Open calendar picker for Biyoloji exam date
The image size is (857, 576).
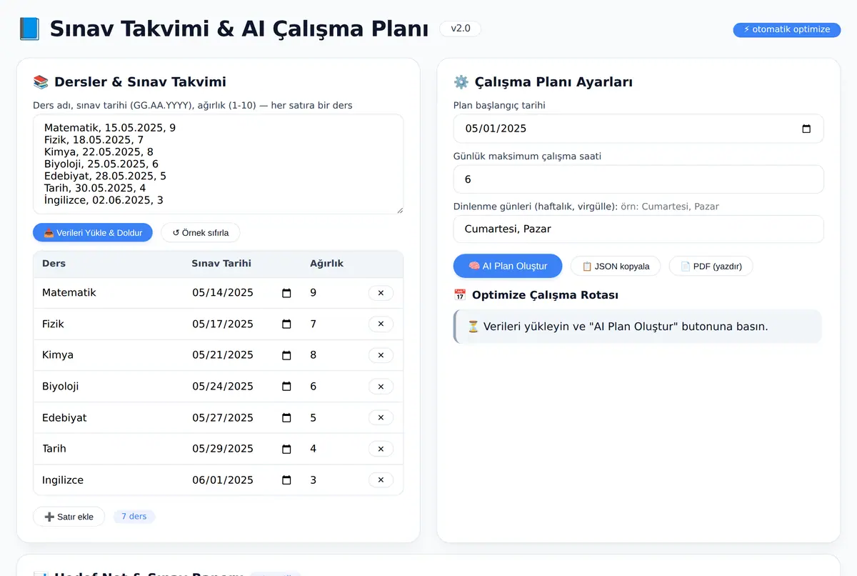286,387
